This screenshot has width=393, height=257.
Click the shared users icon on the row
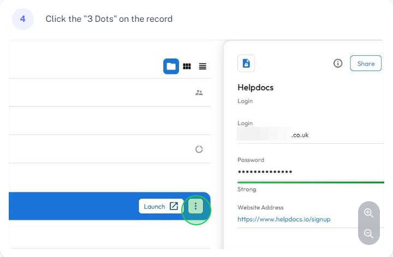(x=199, y=92)
